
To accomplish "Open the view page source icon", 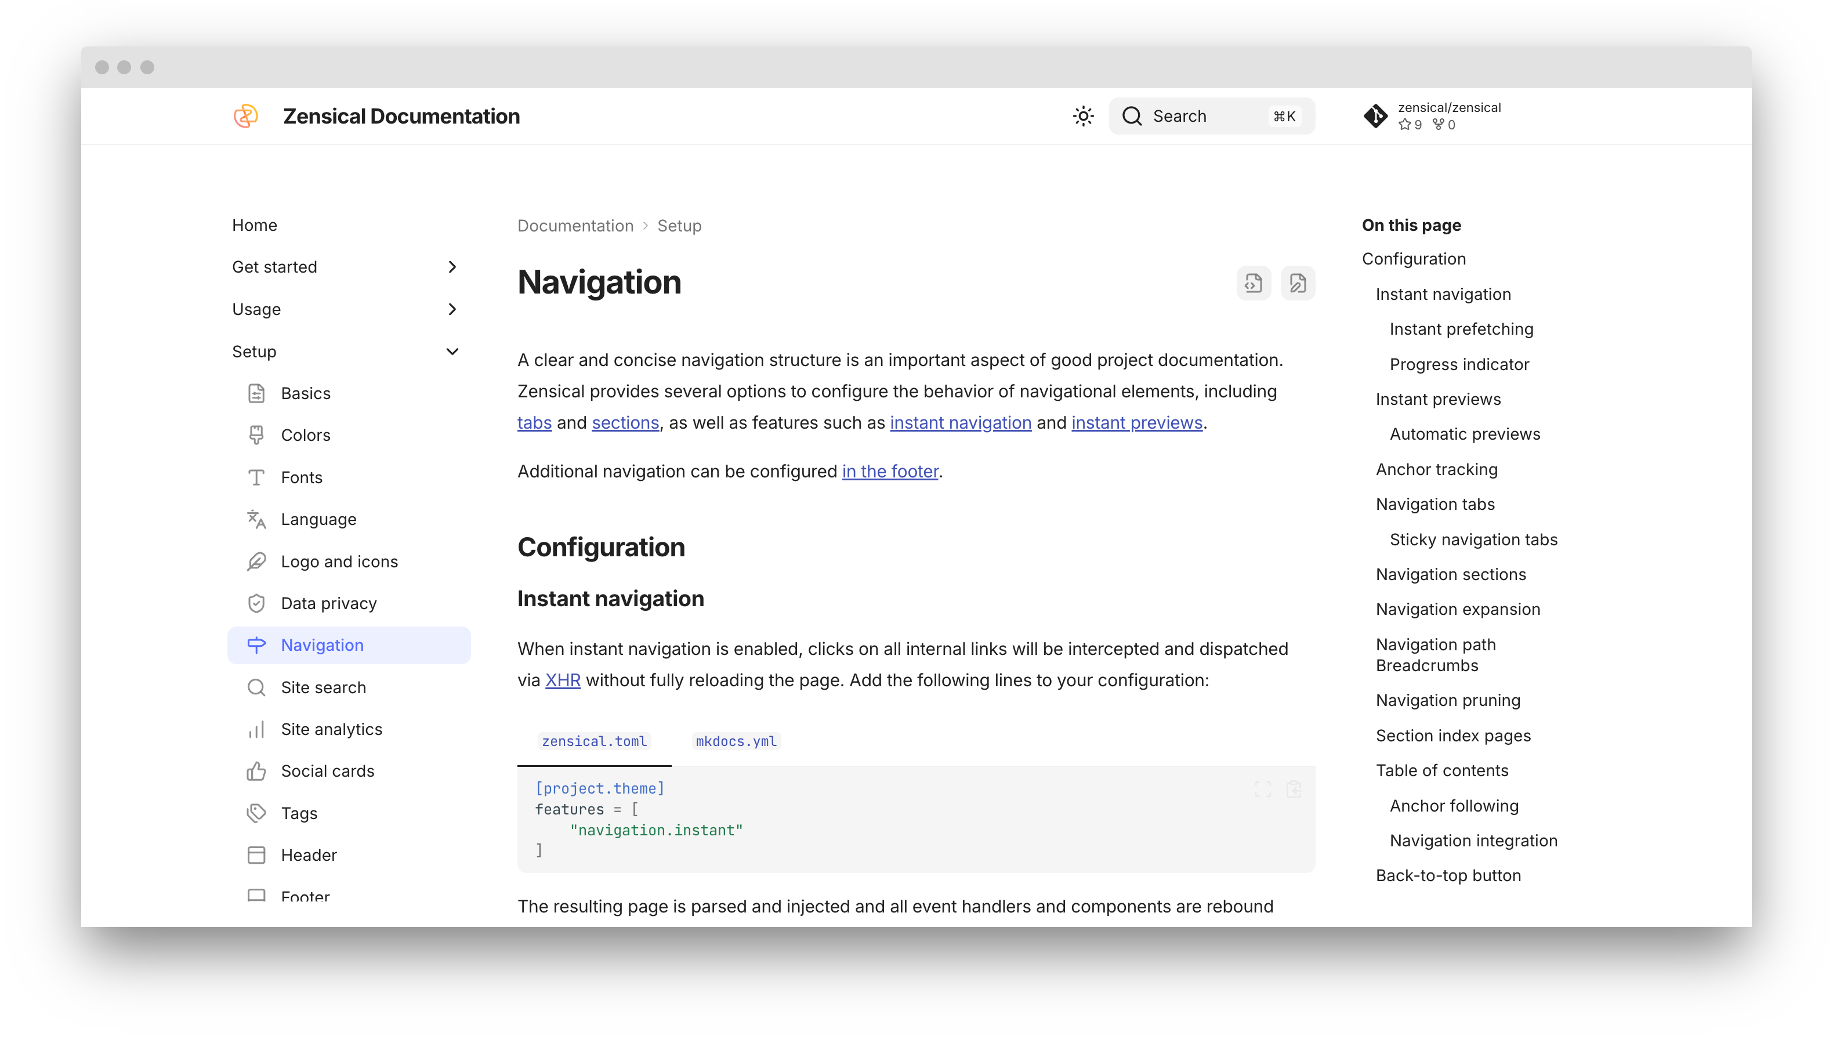I will coord(1253,284).
